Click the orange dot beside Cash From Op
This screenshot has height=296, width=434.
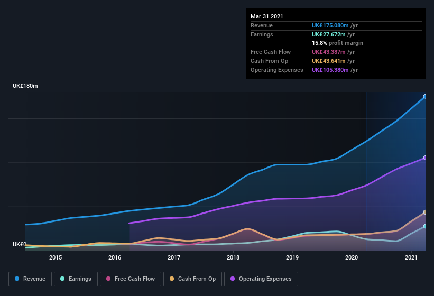point(172,279)
